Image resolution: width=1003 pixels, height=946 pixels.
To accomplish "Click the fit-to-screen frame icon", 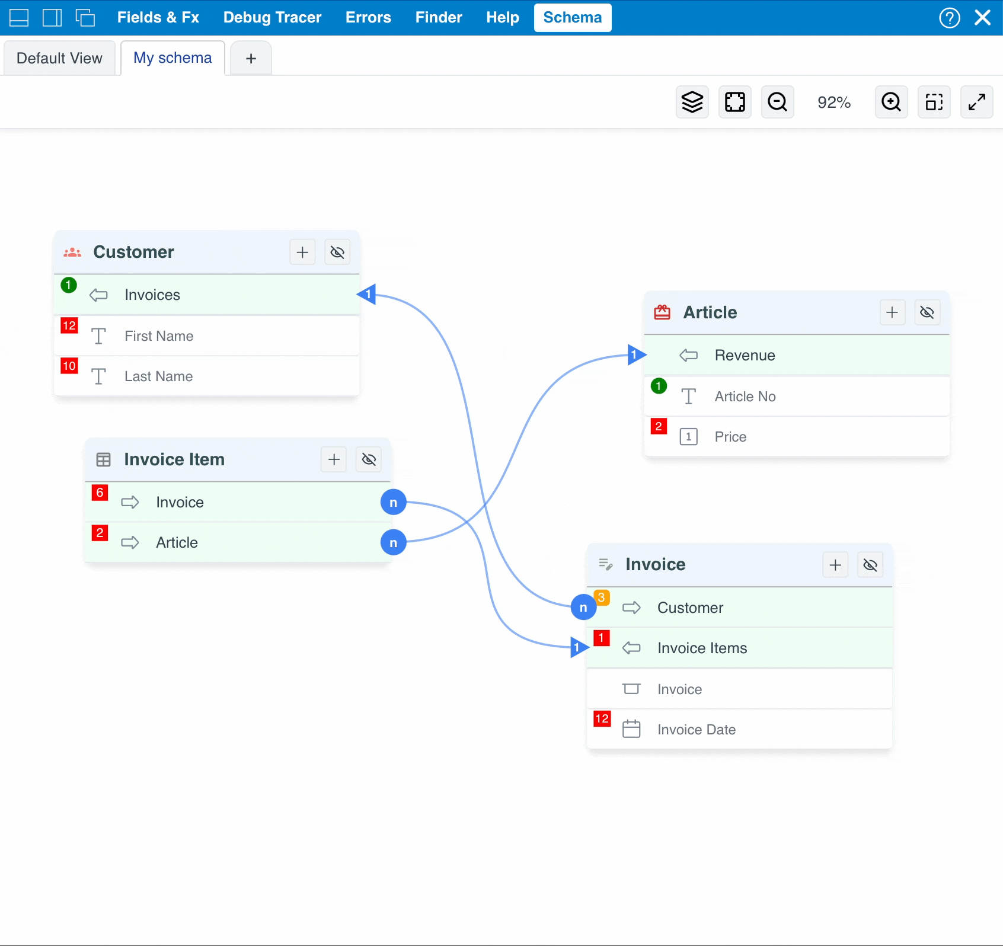I will coord(735,102).
